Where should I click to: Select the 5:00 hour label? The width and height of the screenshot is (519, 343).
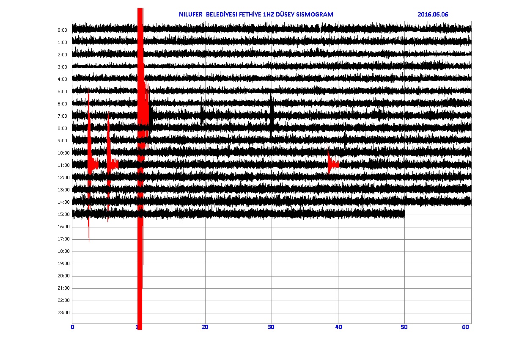click(62, 91)
